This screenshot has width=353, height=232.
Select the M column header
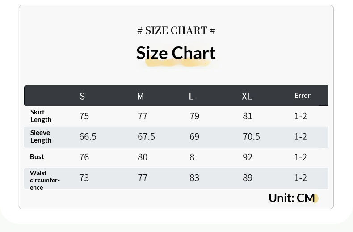point(140,96)
